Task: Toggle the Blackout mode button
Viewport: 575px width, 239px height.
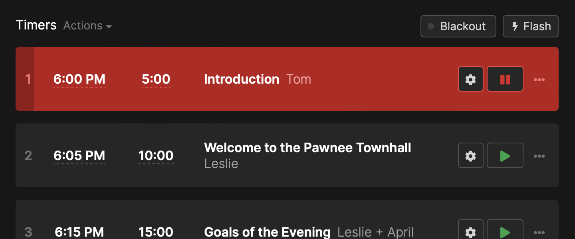Action: [458, 26]
